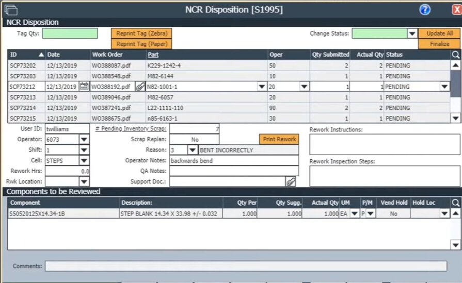The width and height of the screenshot is (462, 283).
Task: Open UM dropdown showing EA
Action: 355,213
